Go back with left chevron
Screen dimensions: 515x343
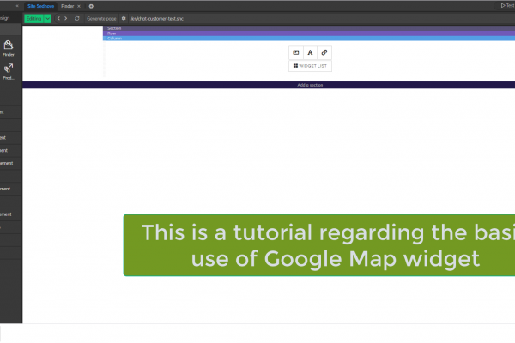pos(58,18)
